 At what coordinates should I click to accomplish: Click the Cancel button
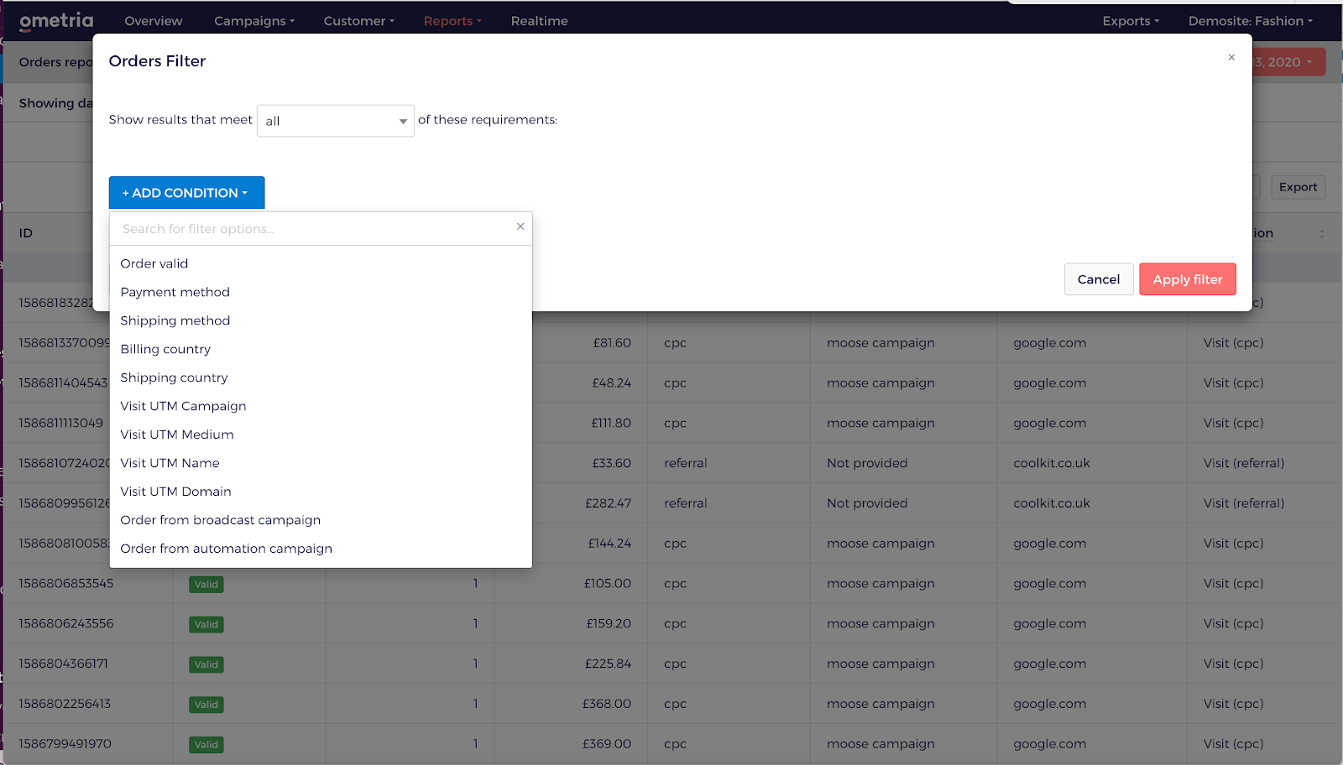(1098, 278)
